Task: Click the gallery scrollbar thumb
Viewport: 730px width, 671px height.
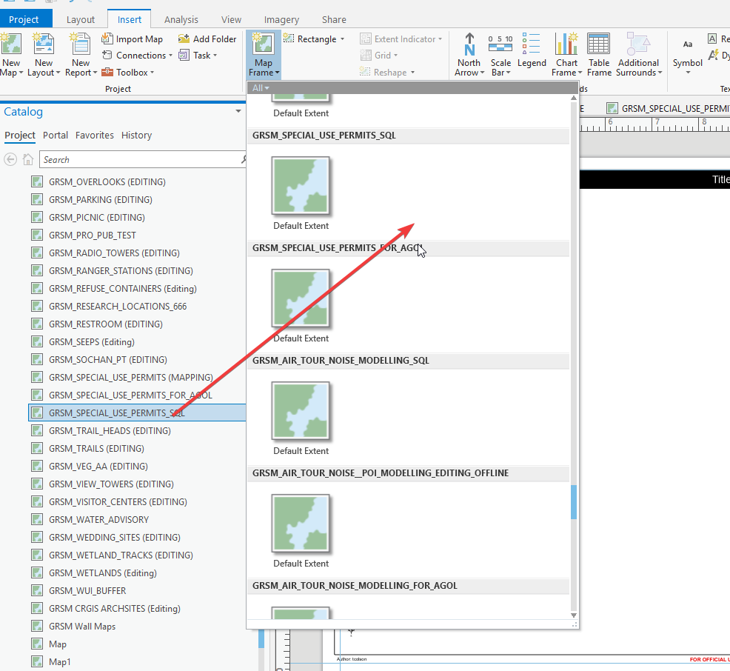Action: [x=574, y=502]
